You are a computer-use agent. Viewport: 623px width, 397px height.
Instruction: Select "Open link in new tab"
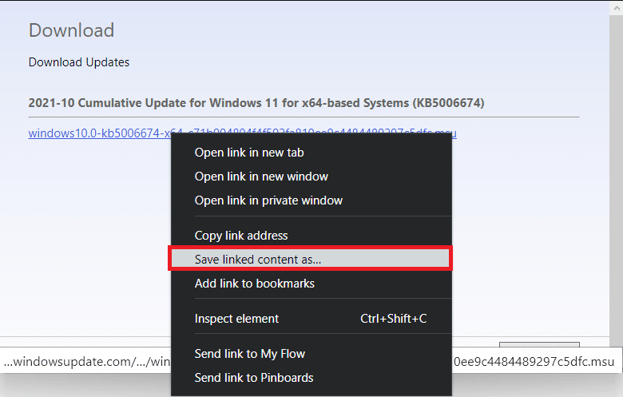pyautogui.click(x=249, y=153)
